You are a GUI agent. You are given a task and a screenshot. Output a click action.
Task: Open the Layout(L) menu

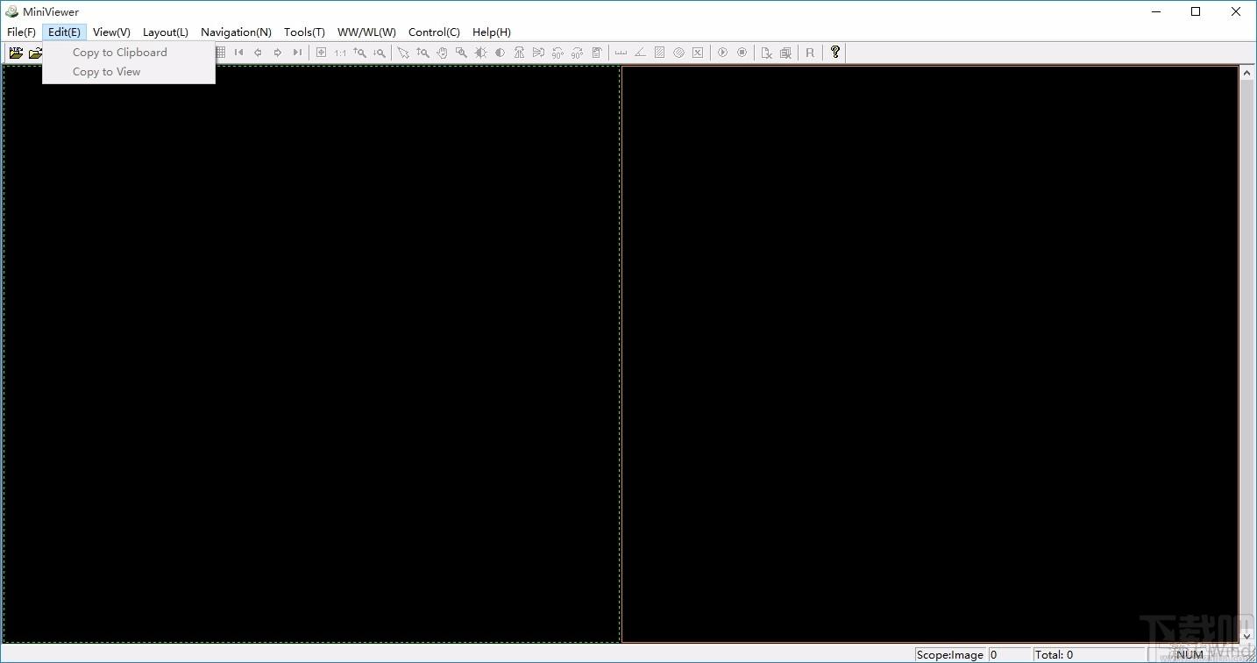[166, 32]
